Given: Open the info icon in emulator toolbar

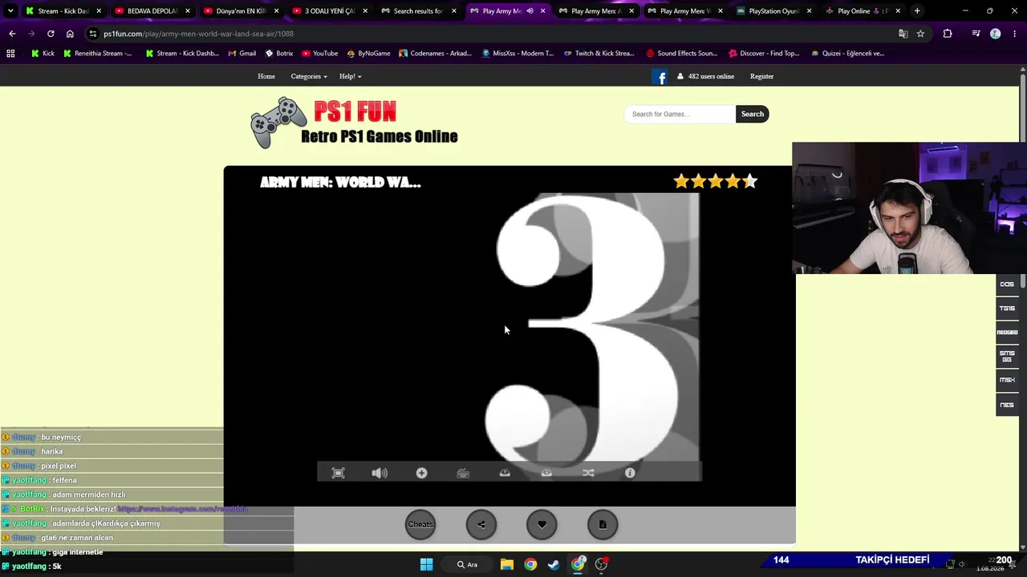Looking at the screenshot, I should (630, 473).
